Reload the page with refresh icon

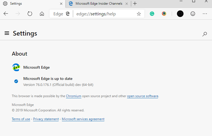click(30, 14)
